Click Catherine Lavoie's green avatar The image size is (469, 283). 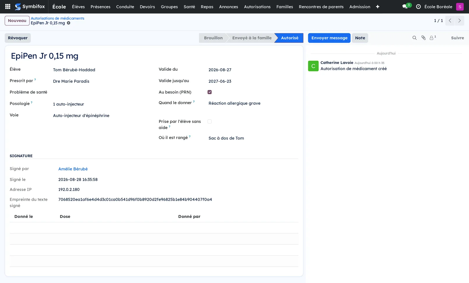click(313, 66)
